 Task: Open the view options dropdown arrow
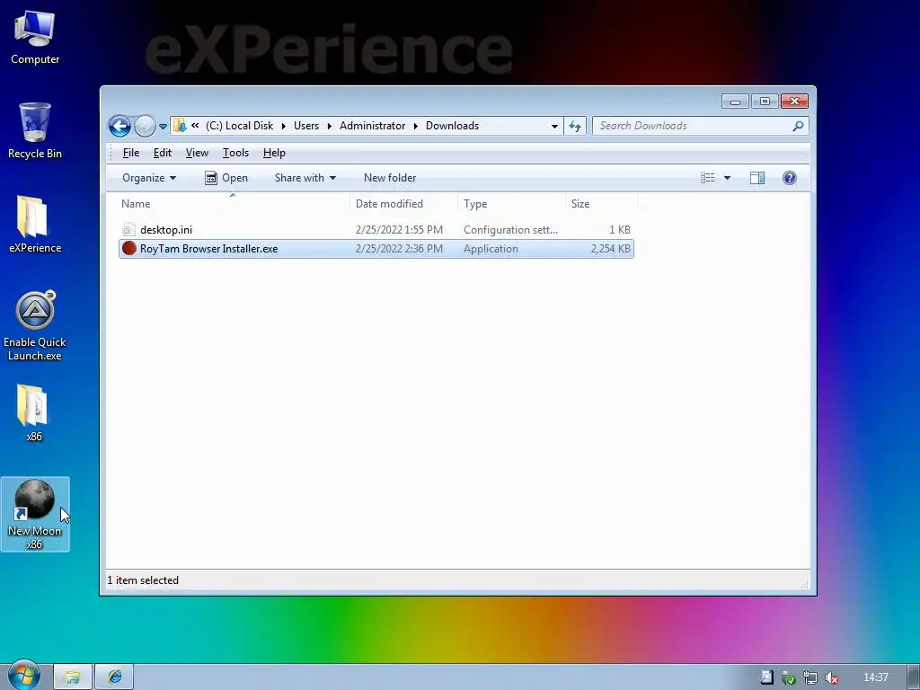tap(727, 178)
